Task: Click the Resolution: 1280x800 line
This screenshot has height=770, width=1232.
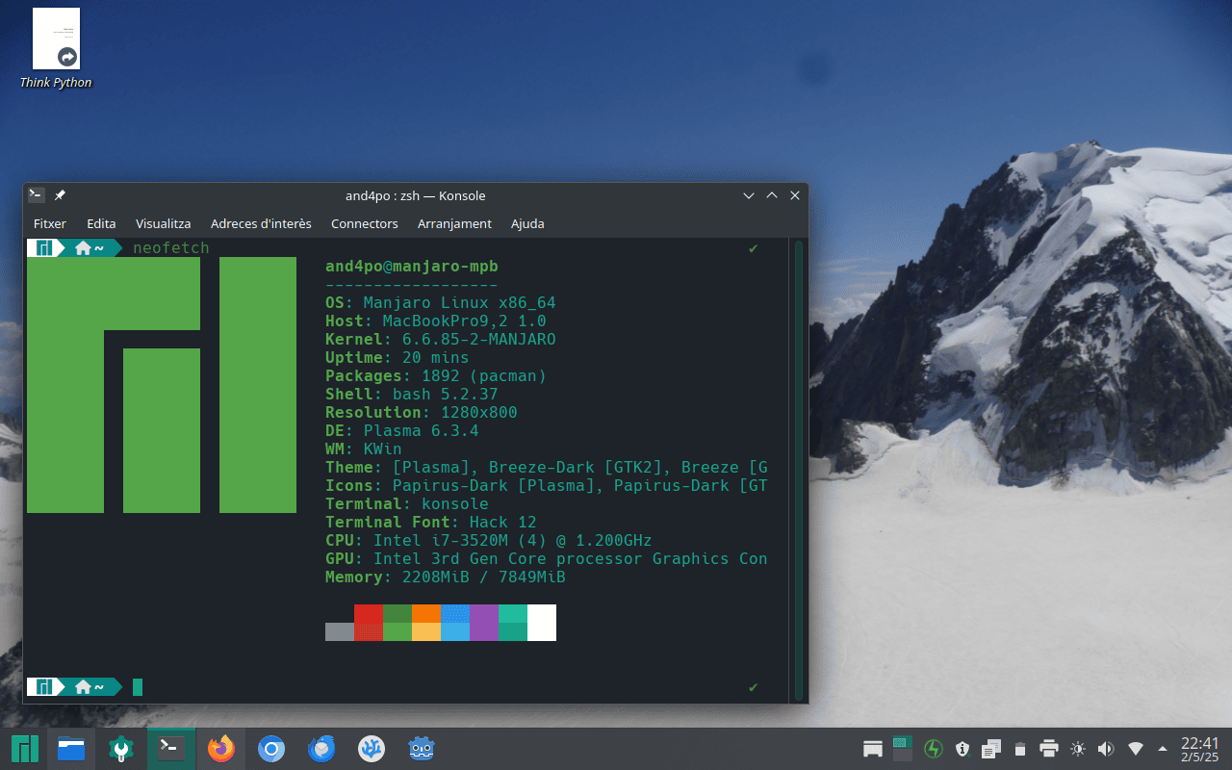Action: point(422,413)
